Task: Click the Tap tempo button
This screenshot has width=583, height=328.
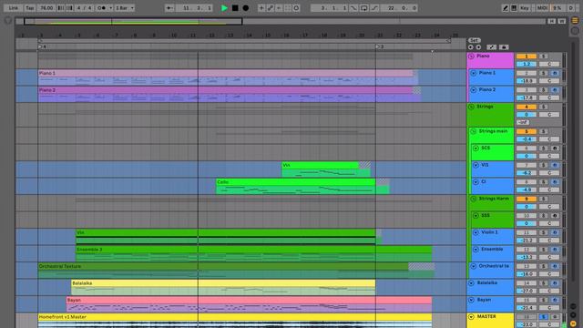Action: (x=30, y=8)
